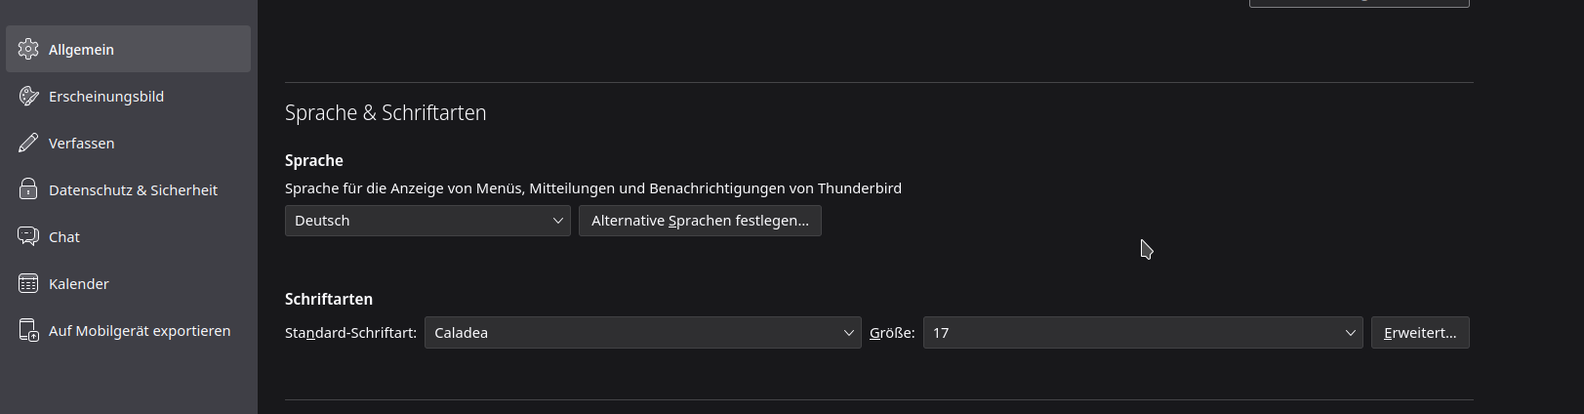Viewport: 1584px width, 414px height.
Task: Click the Kalender calendar icon
Action: pos(28,283)
